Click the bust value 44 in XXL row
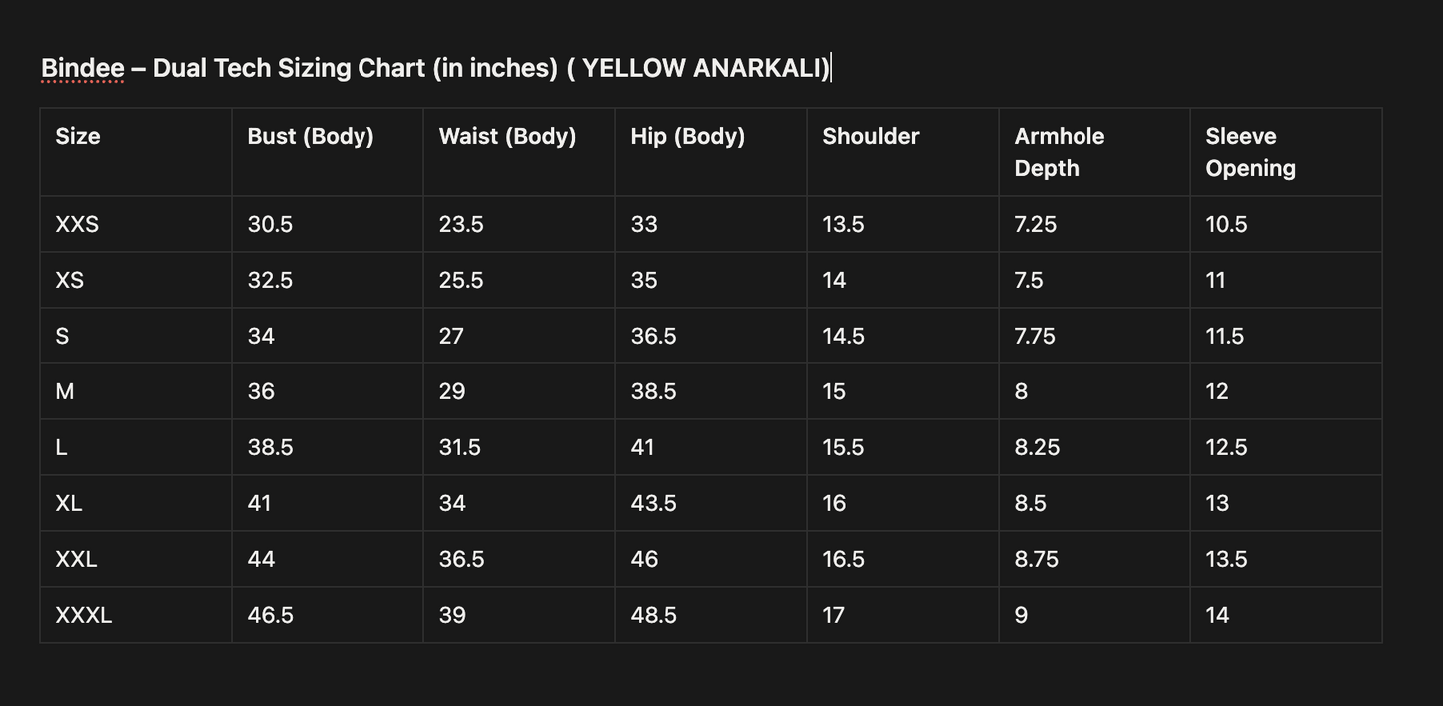Image resolution: width=1443 pixels, height=706 pixels. (x=261, y=559)
